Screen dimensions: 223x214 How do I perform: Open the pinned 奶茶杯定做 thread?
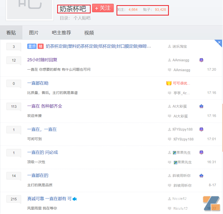pyautogui.click(x=98, y=46)
